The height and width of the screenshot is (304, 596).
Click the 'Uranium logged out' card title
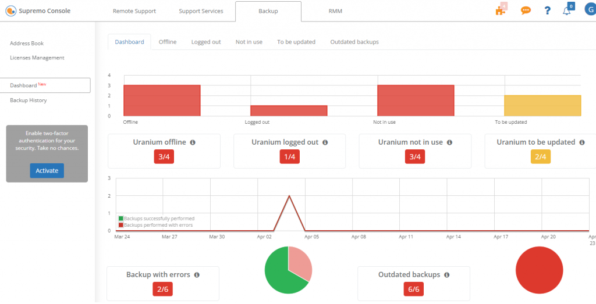pos(285,142)
